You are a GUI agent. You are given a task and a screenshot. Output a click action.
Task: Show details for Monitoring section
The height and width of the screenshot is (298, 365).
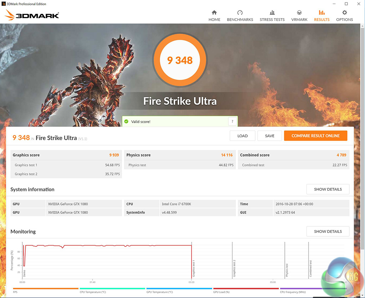(x=328, y=231)
